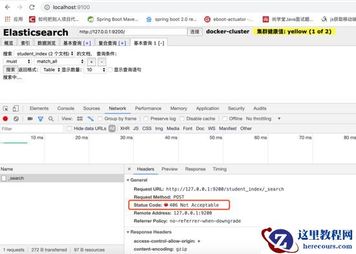
Task: Open the must clause dropdown
Action: (x=17, y=62)
